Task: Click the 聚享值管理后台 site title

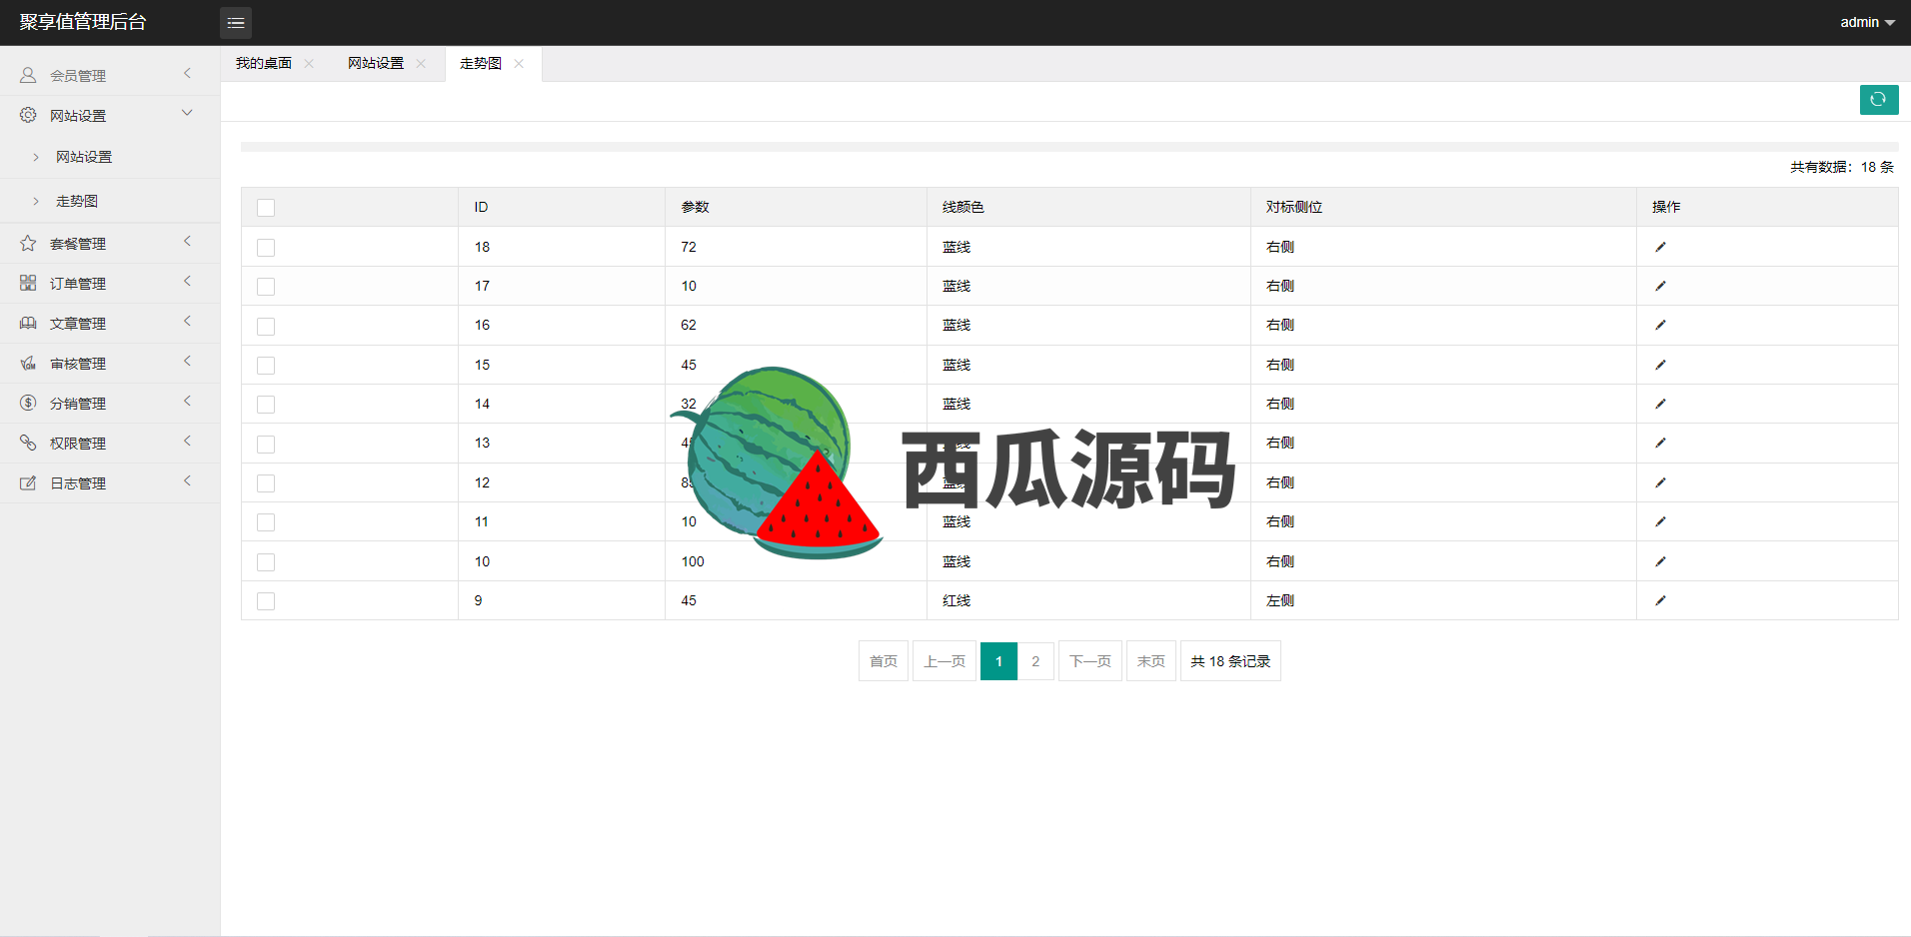Action: (x=83, y=22)
